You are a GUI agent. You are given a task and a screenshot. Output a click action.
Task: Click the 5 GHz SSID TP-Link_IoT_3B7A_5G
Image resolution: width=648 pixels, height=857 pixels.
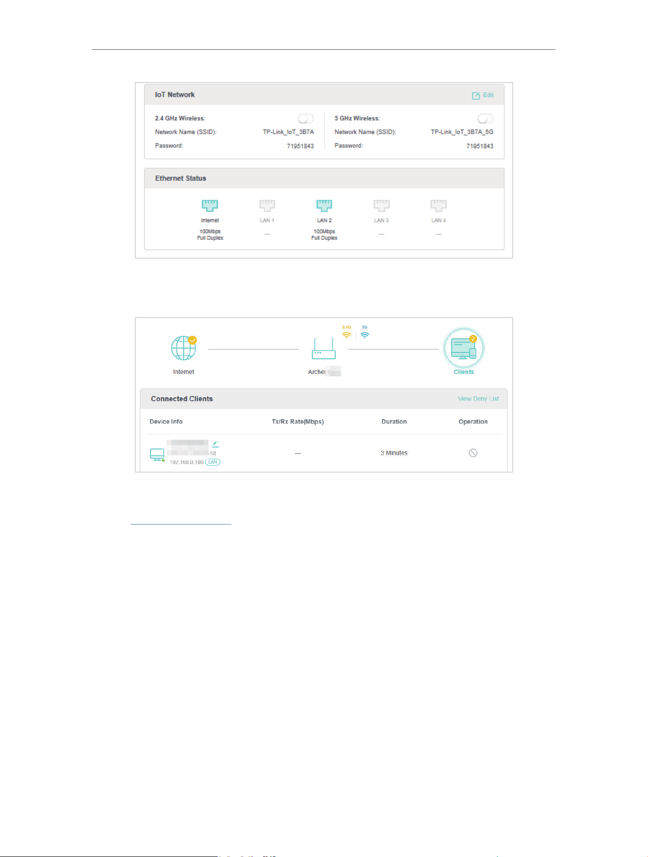[462, 132]
